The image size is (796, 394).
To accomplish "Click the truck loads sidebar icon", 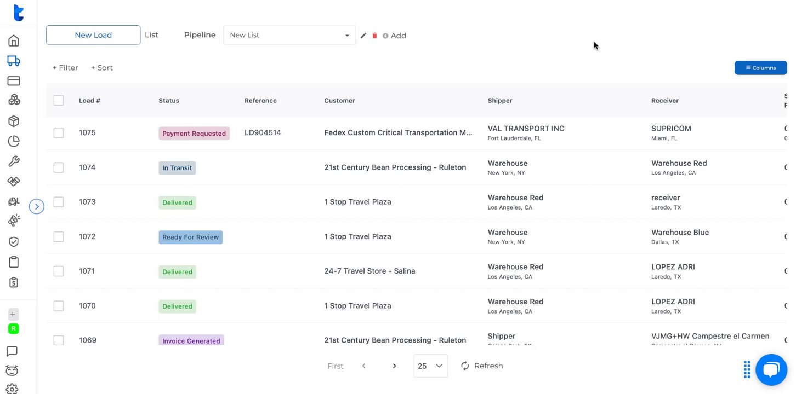I will point(14,61).
